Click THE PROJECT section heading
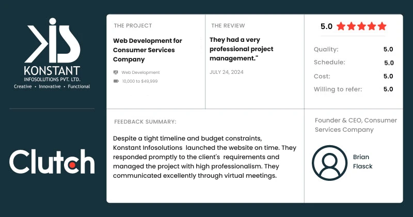Image resolution: width=413 pixels, height=217 pixels. (x=133, y=26)
